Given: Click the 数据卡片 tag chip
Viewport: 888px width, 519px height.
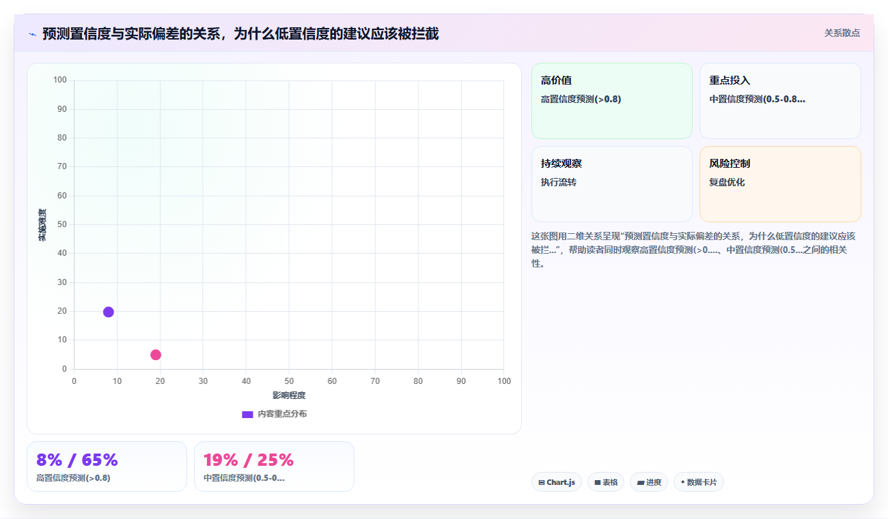Looking at the screenshot, I should (698, 482).
